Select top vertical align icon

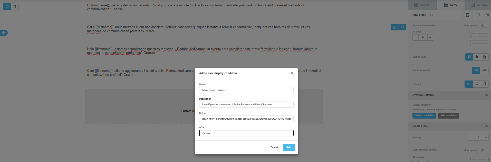pos(469,57)
